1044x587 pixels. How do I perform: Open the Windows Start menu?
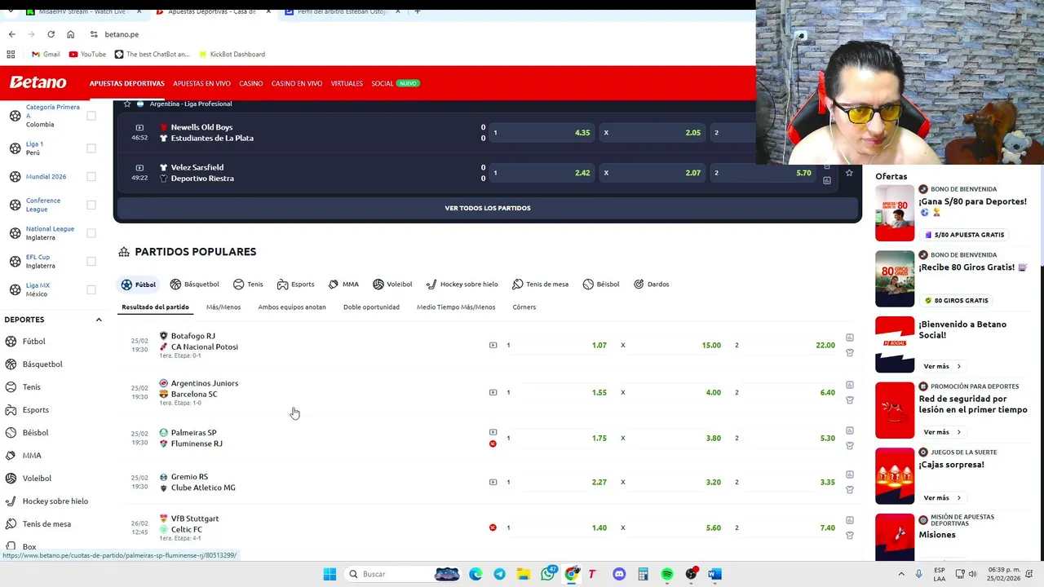330,574
